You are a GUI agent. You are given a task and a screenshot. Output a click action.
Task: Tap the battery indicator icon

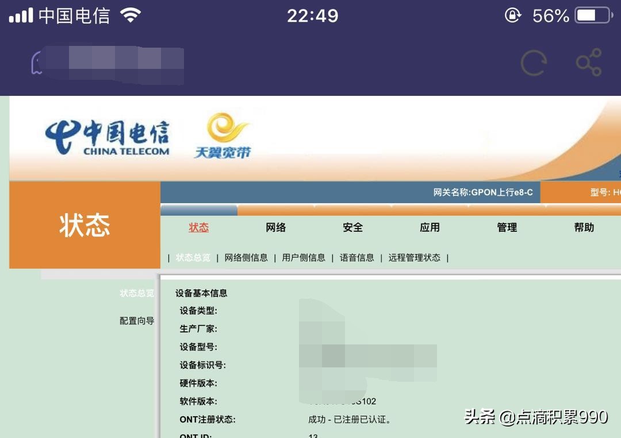click(595, 15)
